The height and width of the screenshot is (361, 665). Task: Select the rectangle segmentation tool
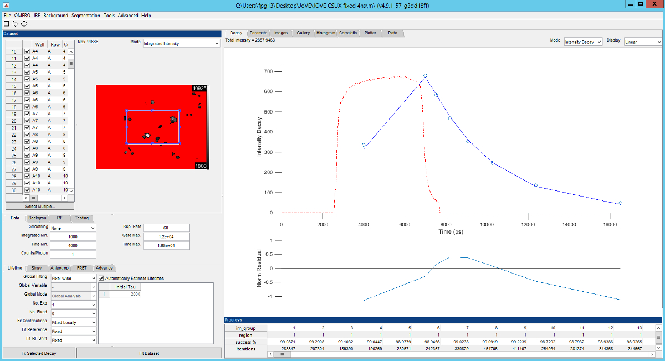pyautogui.click(x=6, y=24)
